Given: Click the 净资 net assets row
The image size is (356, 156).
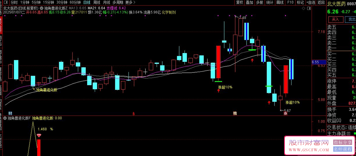Looking at the screenshot, I should pyautogui.click(x=341, y=115).
